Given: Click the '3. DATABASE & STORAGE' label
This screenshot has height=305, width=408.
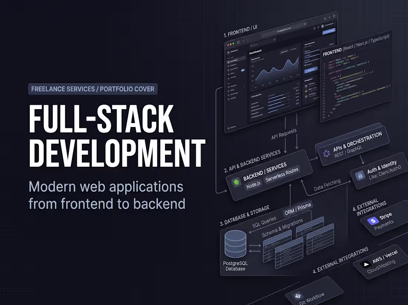Looking at the screenshot, I should tap(244, 215).
